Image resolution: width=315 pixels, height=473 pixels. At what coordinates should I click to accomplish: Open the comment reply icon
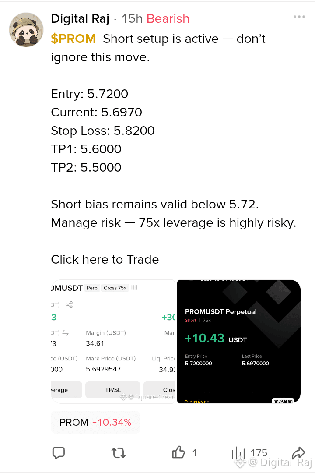point(59,453)
